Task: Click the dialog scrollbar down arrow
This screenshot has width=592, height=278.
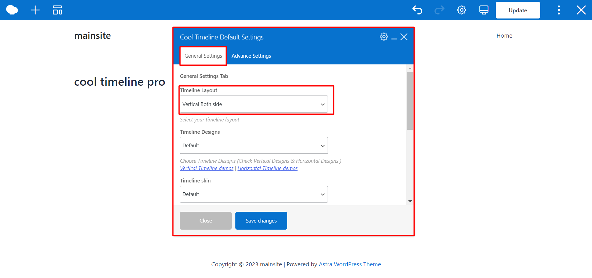Action: (410, 201)
